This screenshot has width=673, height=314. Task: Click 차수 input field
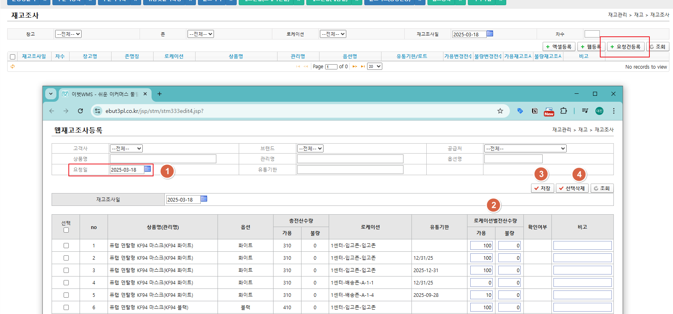coord(592,34)
